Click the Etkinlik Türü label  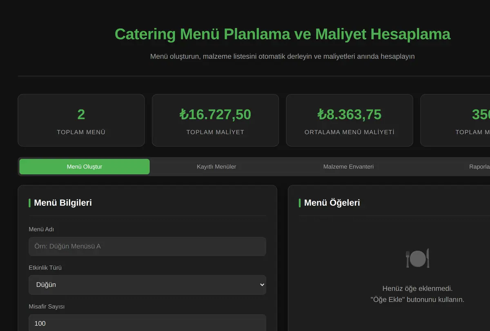pos(45,268)
